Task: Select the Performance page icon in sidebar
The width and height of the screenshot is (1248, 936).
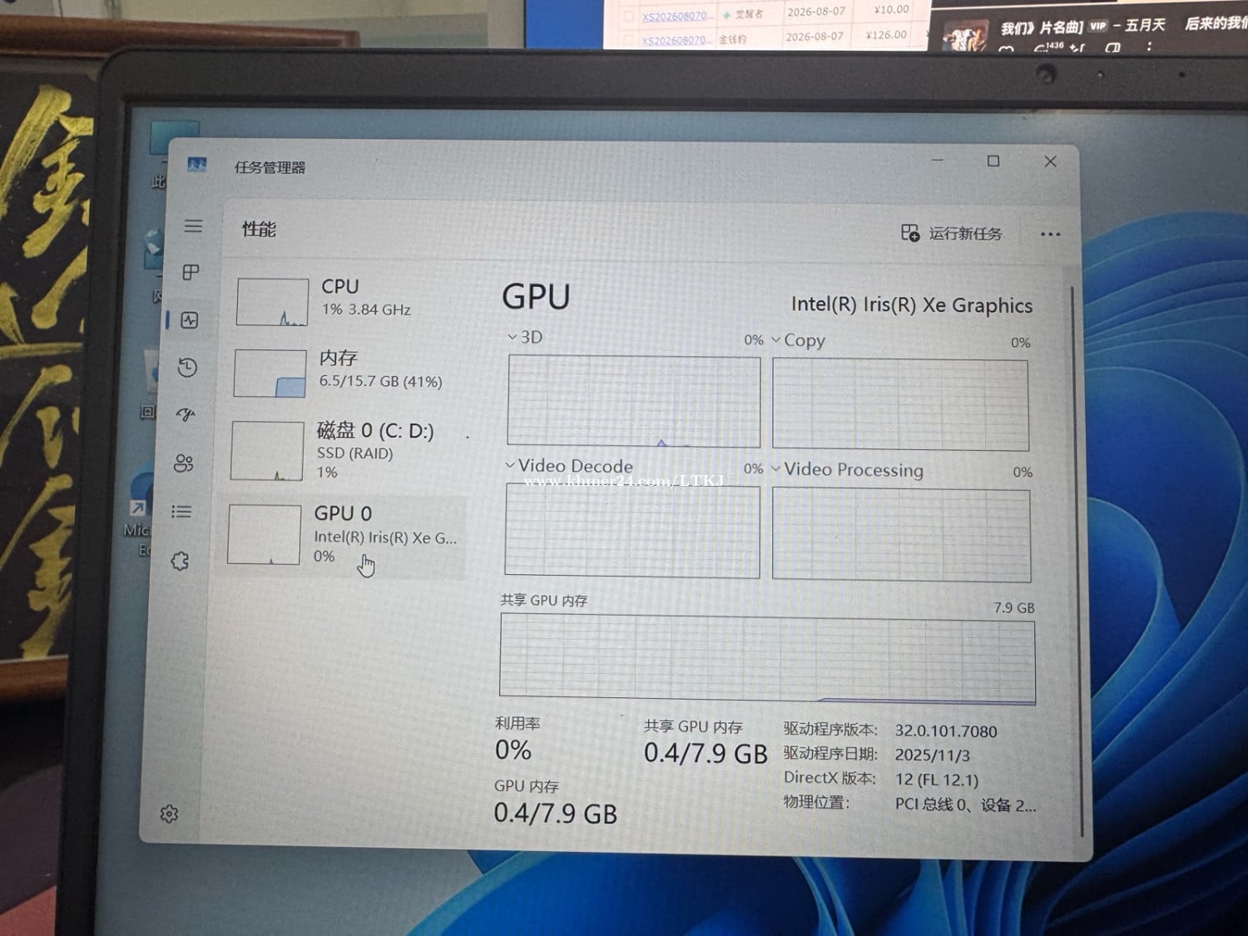Action: (x=190, y=320)
